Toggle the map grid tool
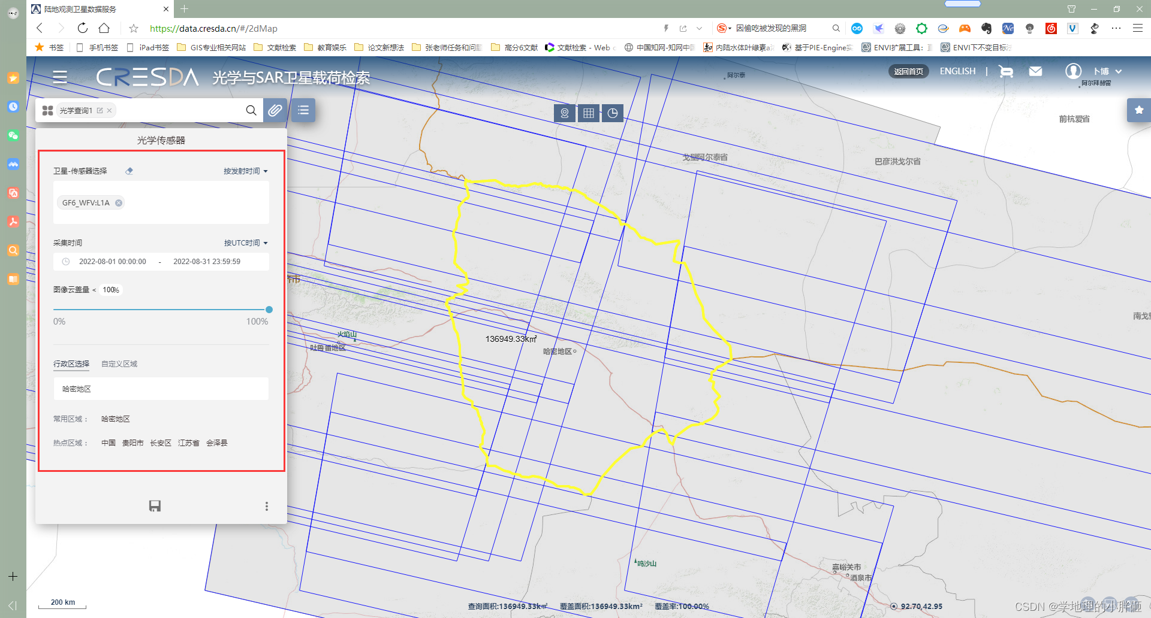1151x618 pixels. [x=589, y=113]
